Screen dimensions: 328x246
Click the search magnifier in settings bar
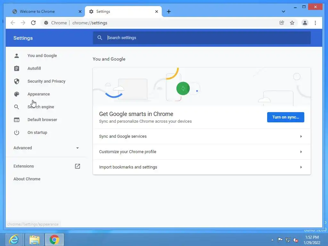click(x=100, y=38)
